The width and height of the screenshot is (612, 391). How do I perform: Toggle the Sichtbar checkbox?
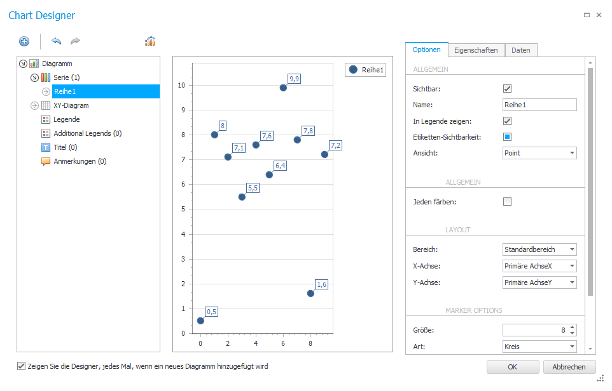click(508, 89)
